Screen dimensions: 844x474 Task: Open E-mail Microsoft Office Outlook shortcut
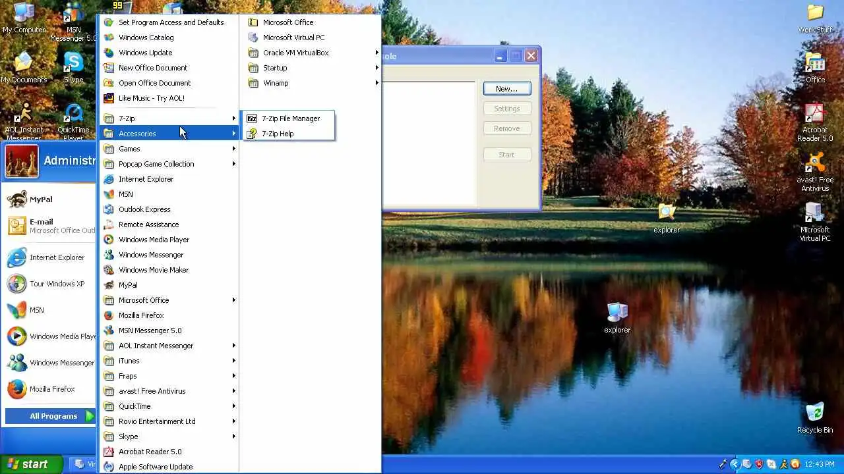pos(48,226)
